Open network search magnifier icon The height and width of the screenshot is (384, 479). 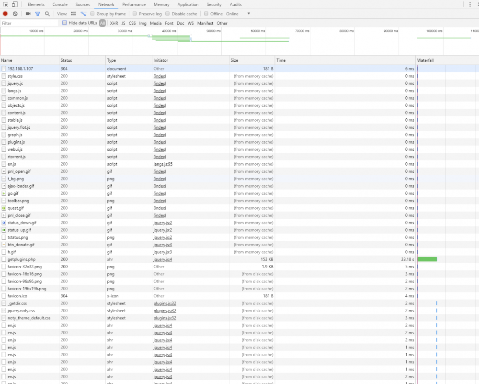click(47, 14)
